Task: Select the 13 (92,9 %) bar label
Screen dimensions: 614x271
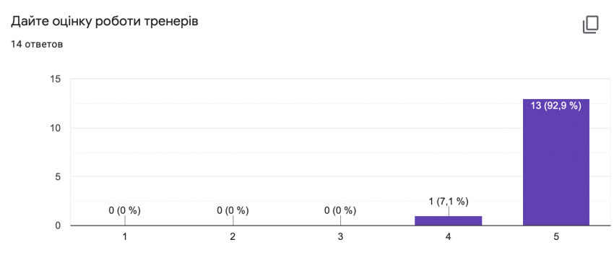Action: (556, 106)
